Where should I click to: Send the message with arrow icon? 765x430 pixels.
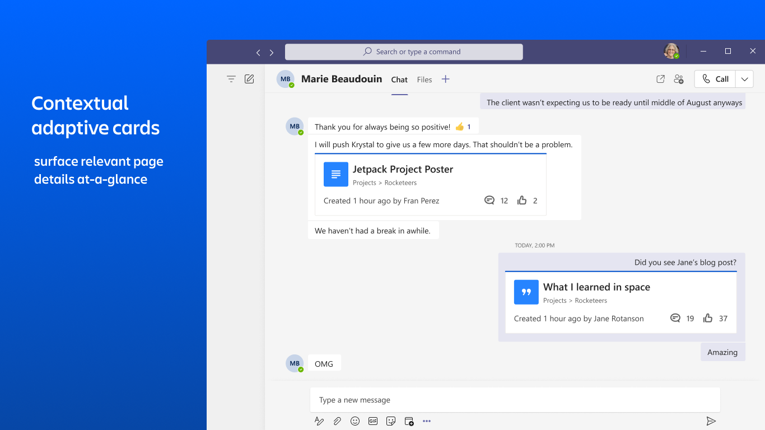pos(711,421)
